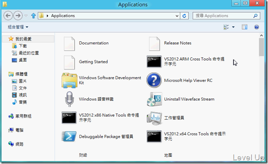Click Applications in the address bar
268x164 pixels.
pos(63,16)
